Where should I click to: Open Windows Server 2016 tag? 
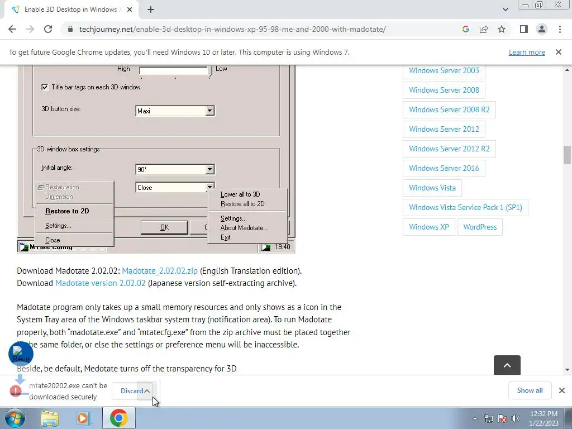444,168
